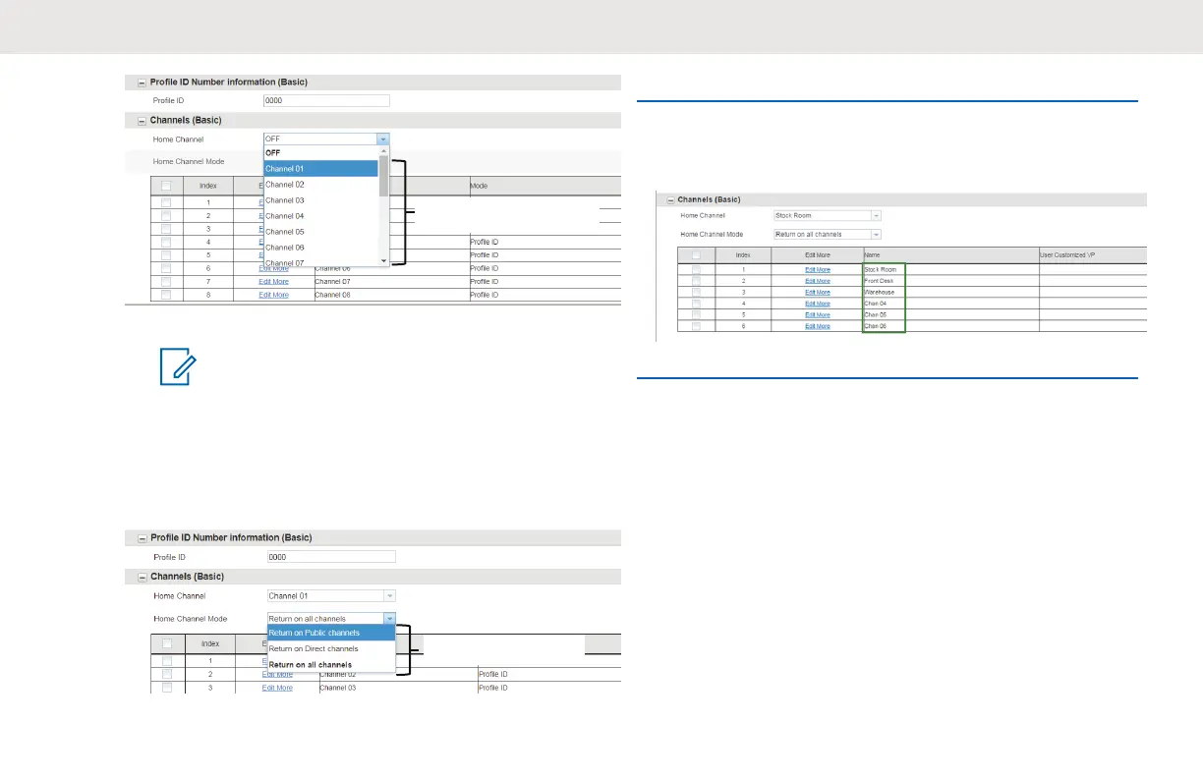Open Edit More link beside Channel 07
This screenshot has width=1203, height=778.
click(274, 282)
